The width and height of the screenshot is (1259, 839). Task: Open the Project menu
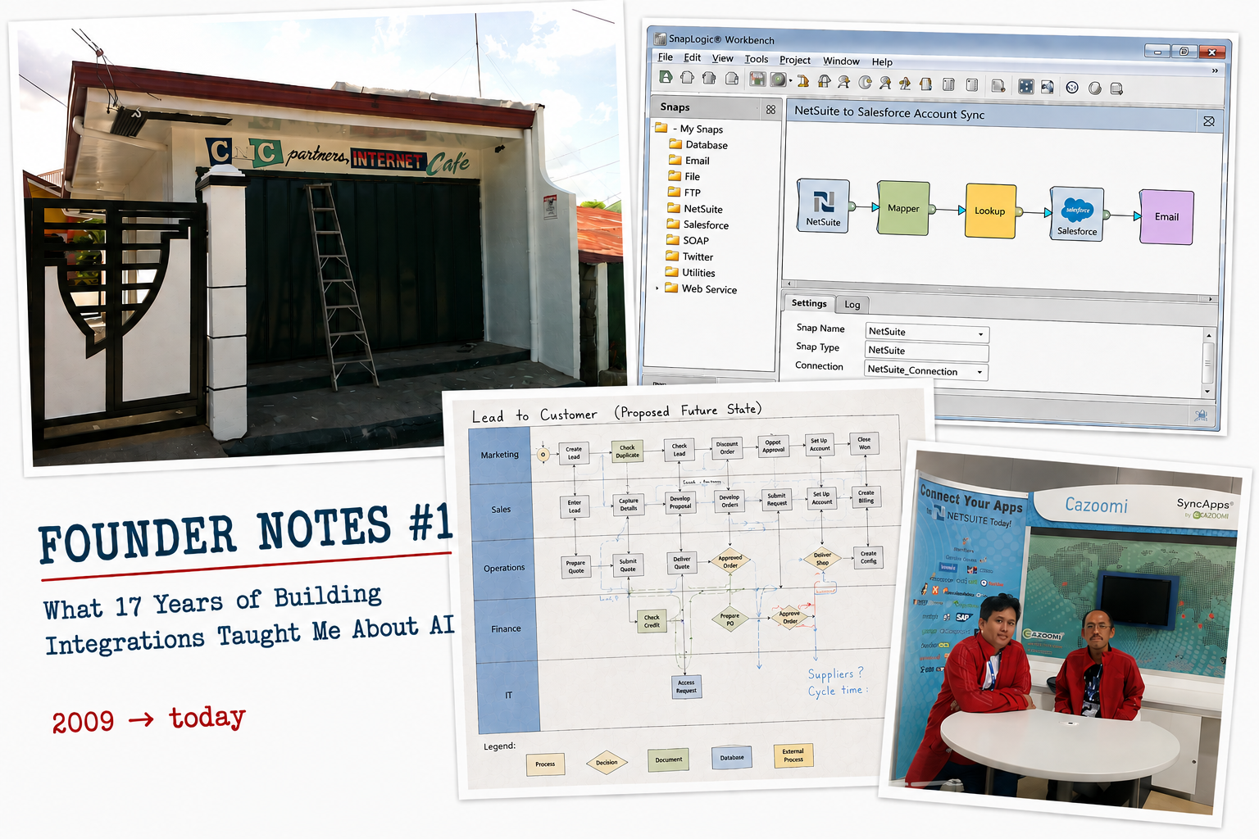[794, 60]
